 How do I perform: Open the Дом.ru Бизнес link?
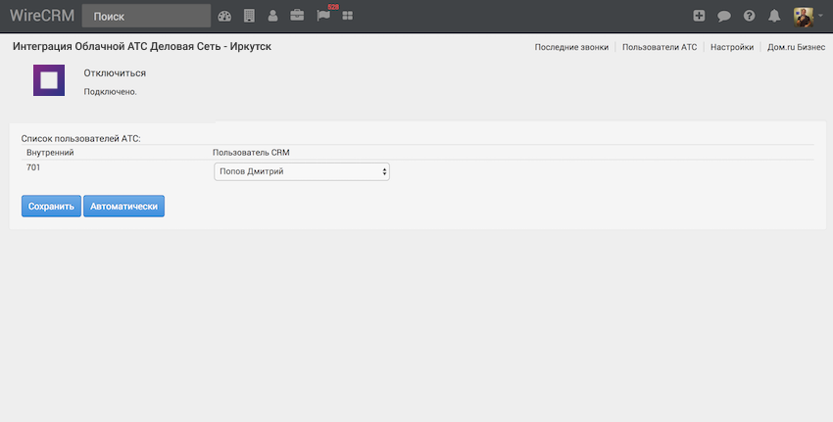point(796,47)
